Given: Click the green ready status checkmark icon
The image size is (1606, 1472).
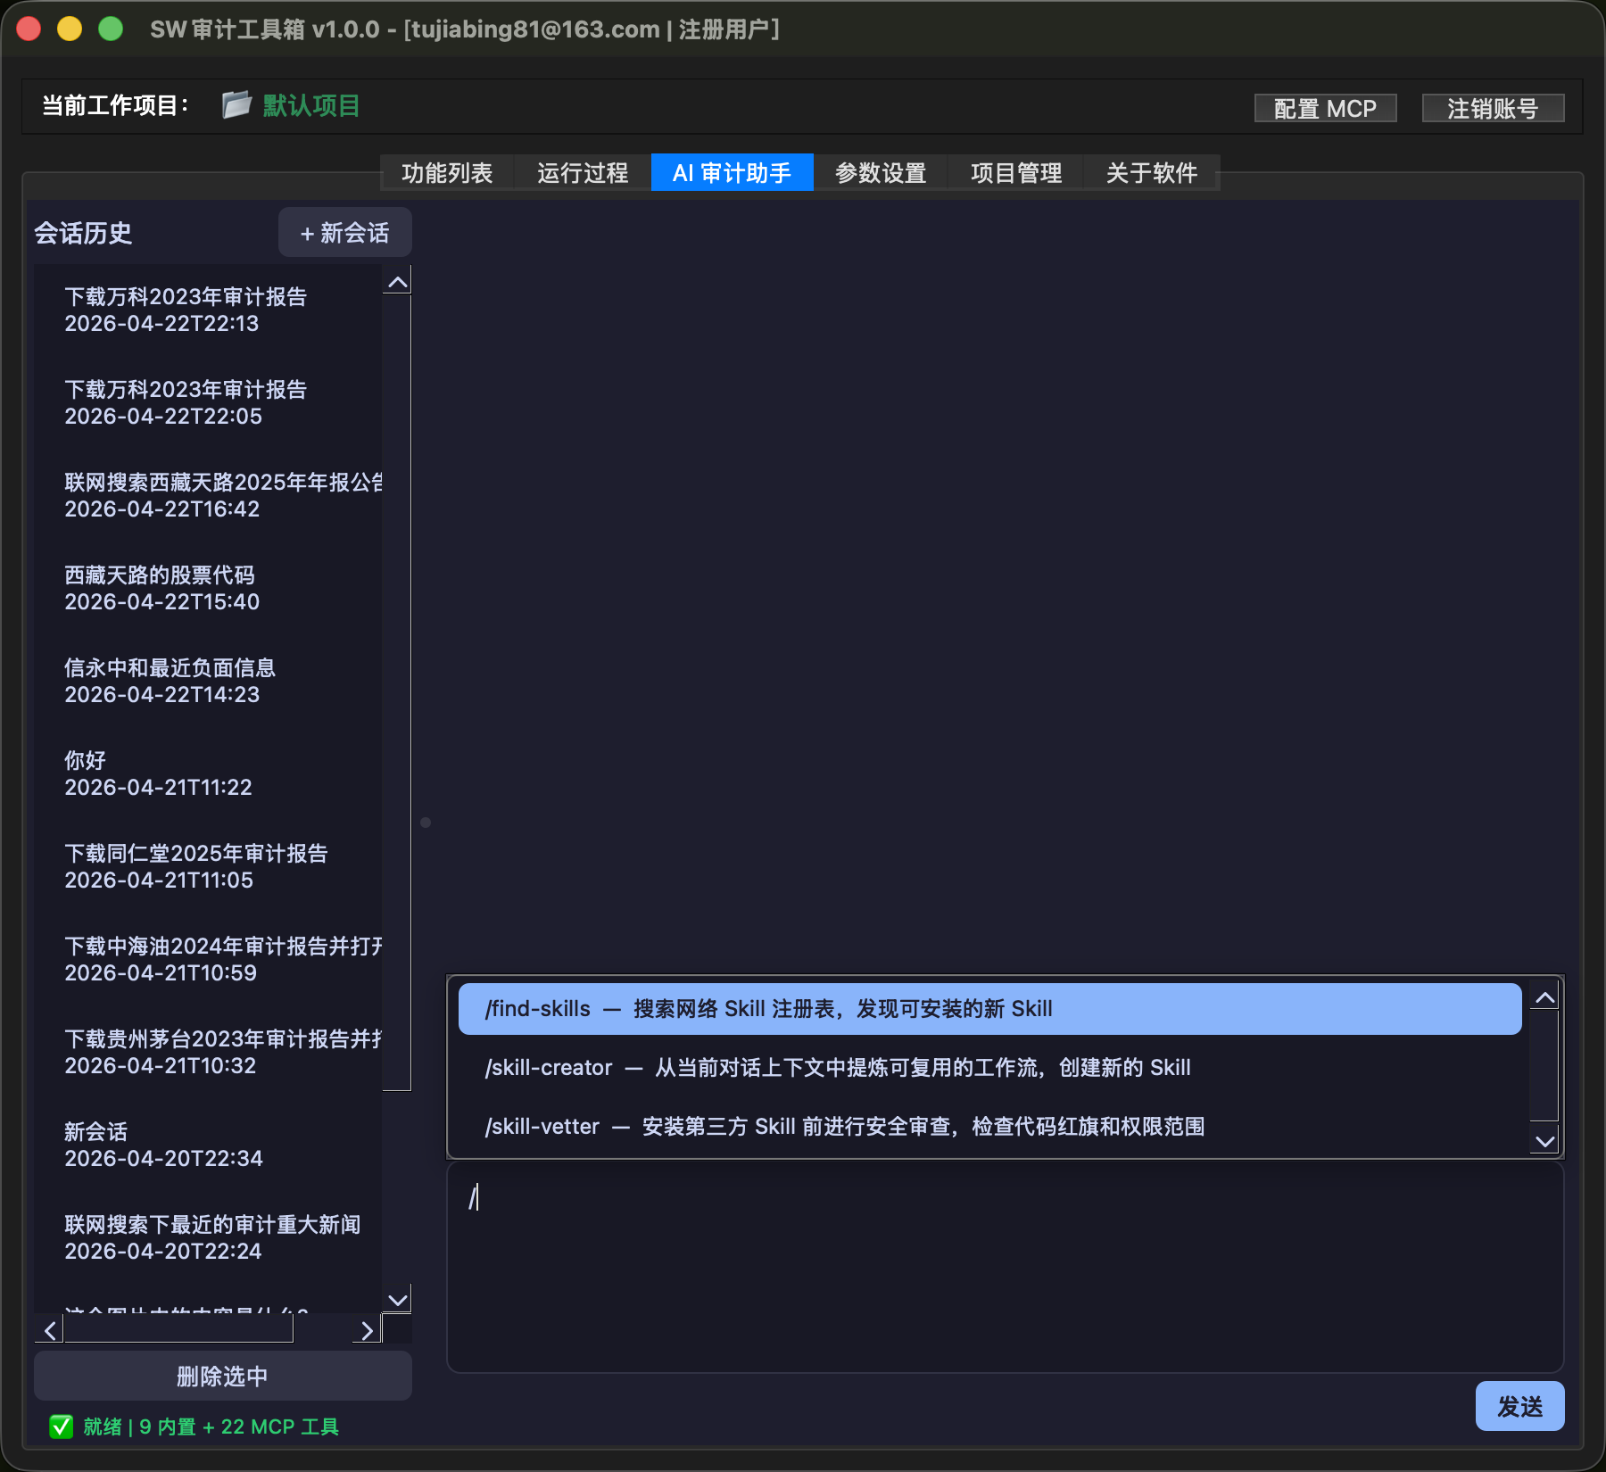Looking at the screenshot, I should [62, 1427].
